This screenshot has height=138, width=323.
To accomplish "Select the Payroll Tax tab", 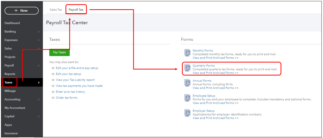I will click(76, 10).
